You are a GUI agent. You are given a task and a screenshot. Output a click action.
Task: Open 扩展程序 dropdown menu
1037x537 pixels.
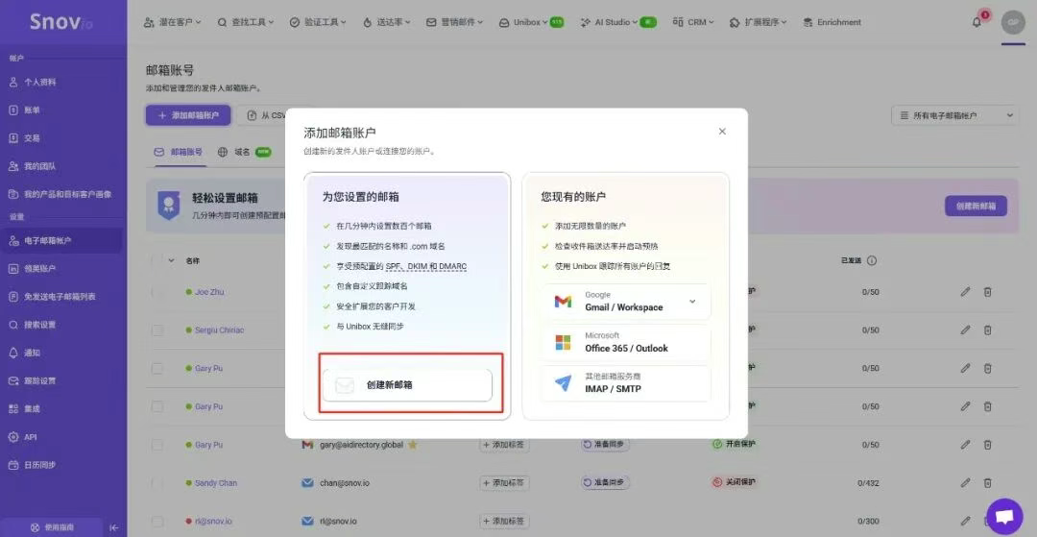pos(758,22)
